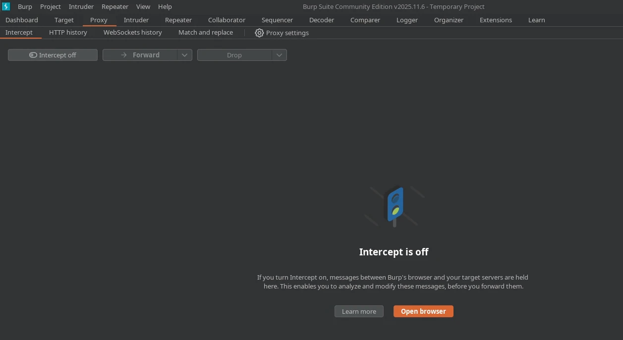623x340 pixels.
Task: Click the window title text
Action: 394,6
